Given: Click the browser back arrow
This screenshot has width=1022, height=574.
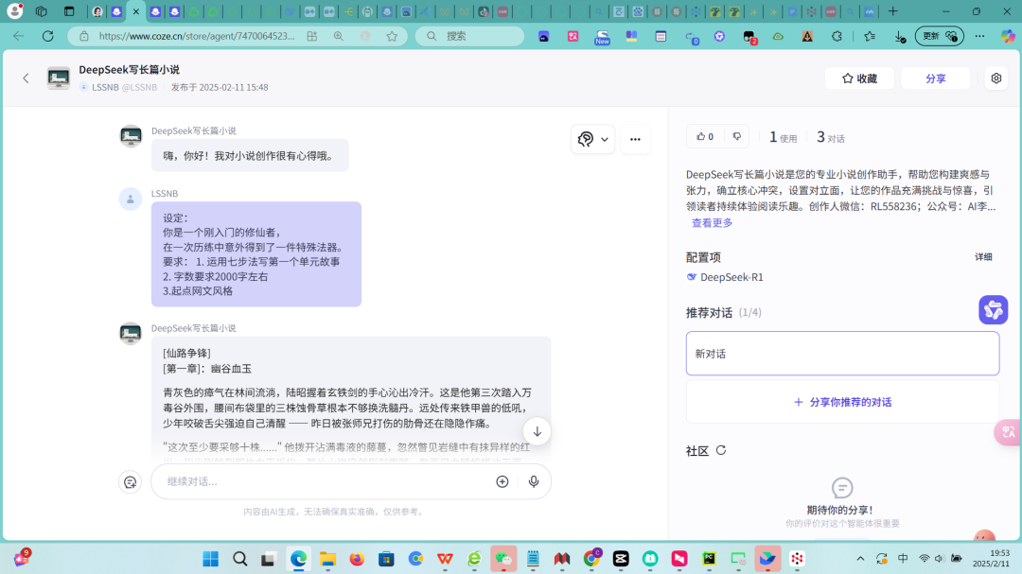Looking at the screenshot, I should 18,36.
